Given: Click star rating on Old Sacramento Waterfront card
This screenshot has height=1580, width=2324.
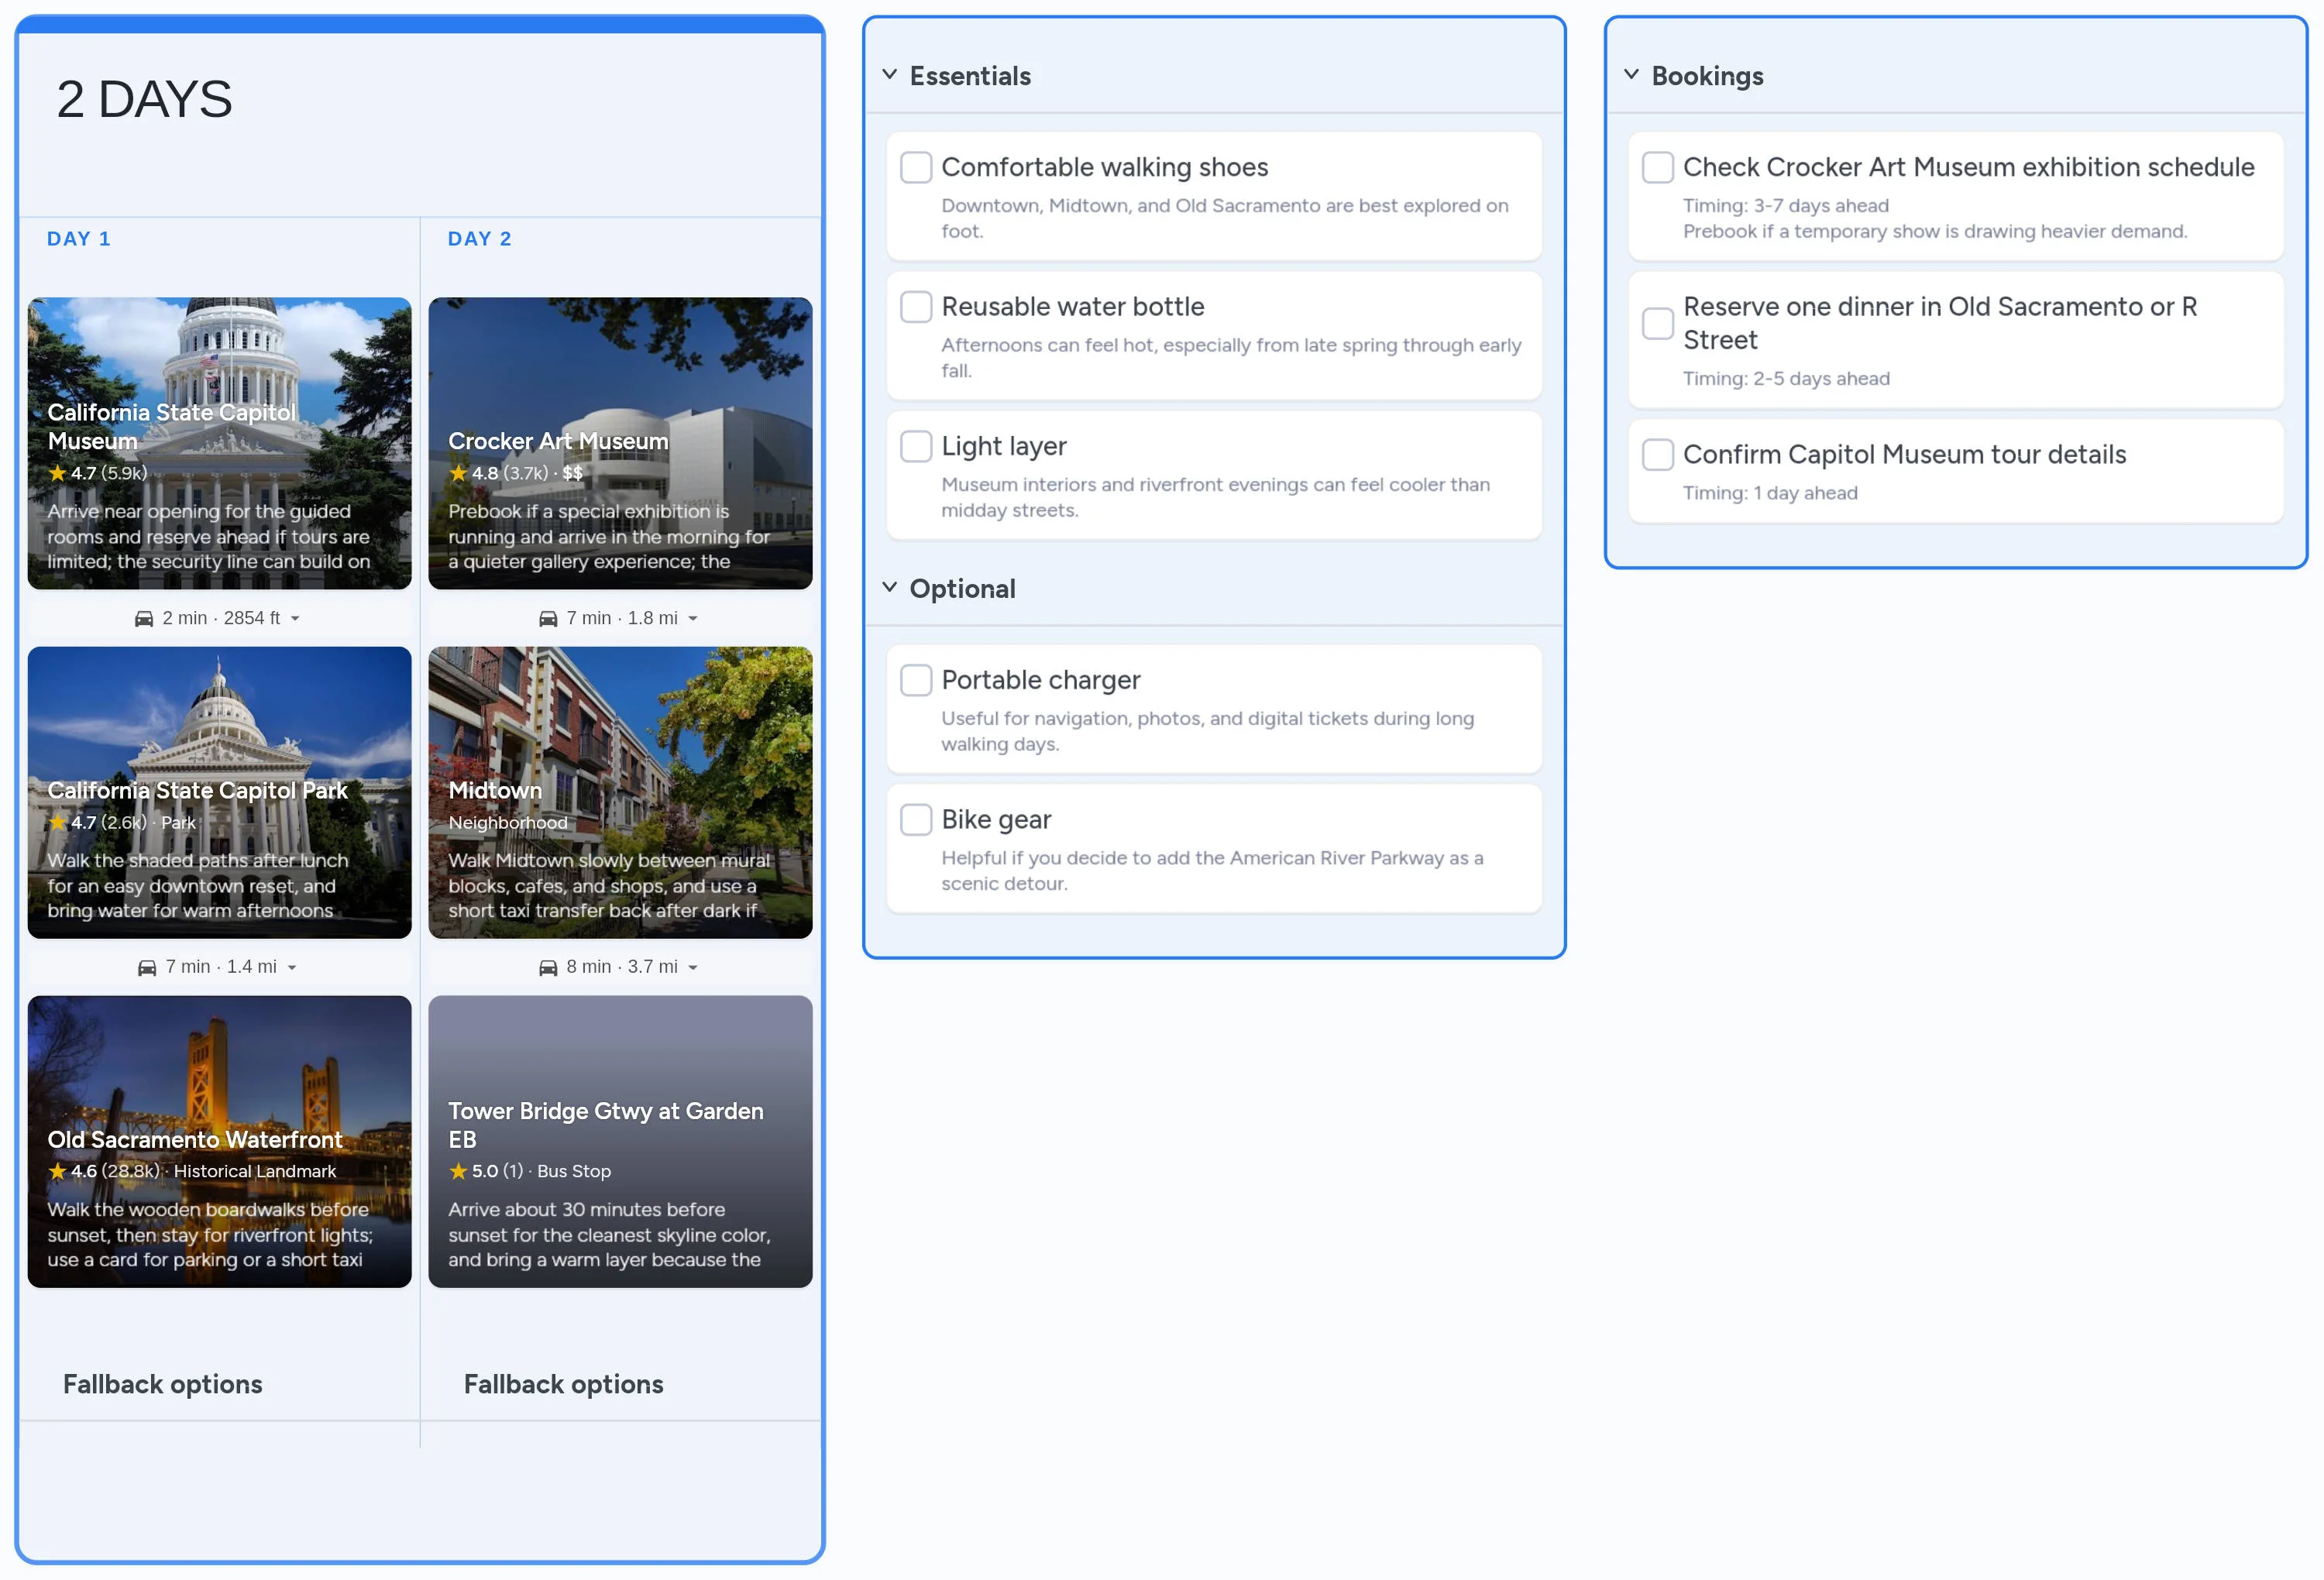Looking at the screenshot, I should (58, 1171).
